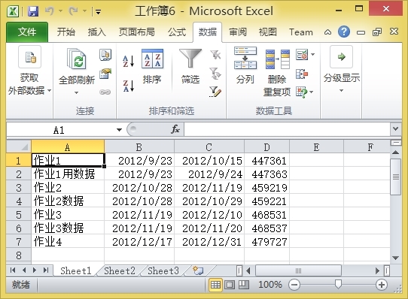Switch to Normal view in status bar
Viewport: 408px width, 299px height.
click(x=215, y=285)
